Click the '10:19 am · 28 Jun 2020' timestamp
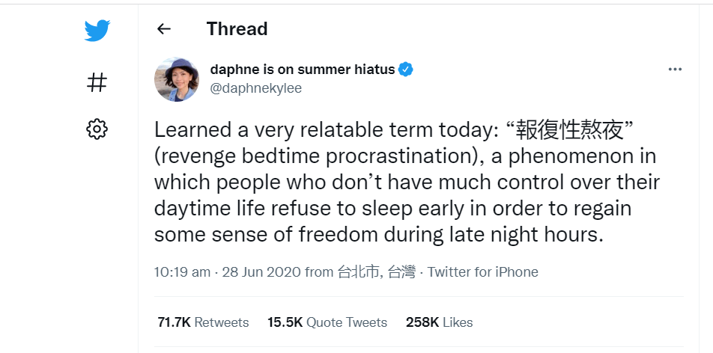Image resolution: width=713 pixels, height=353 pixels. click(x=206, y=272)
